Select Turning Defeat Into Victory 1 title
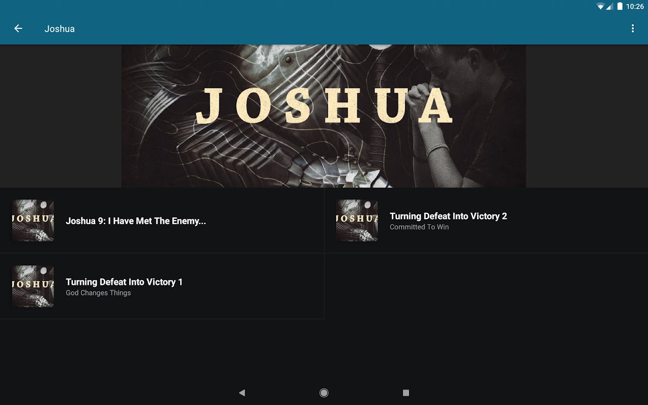This screenshot has width=648, height=405. point(124,282)
